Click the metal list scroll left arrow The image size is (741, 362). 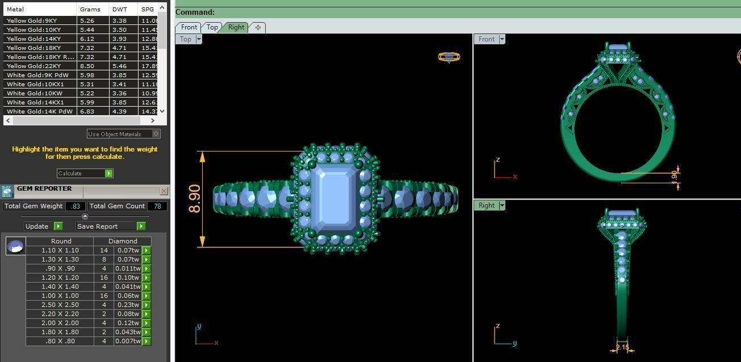7,120
